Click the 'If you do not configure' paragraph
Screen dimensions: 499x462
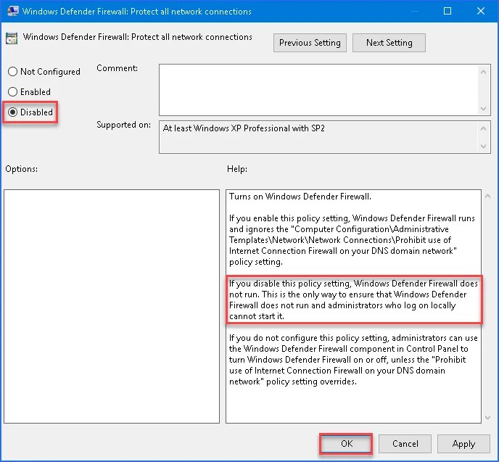tap(353, 360)
